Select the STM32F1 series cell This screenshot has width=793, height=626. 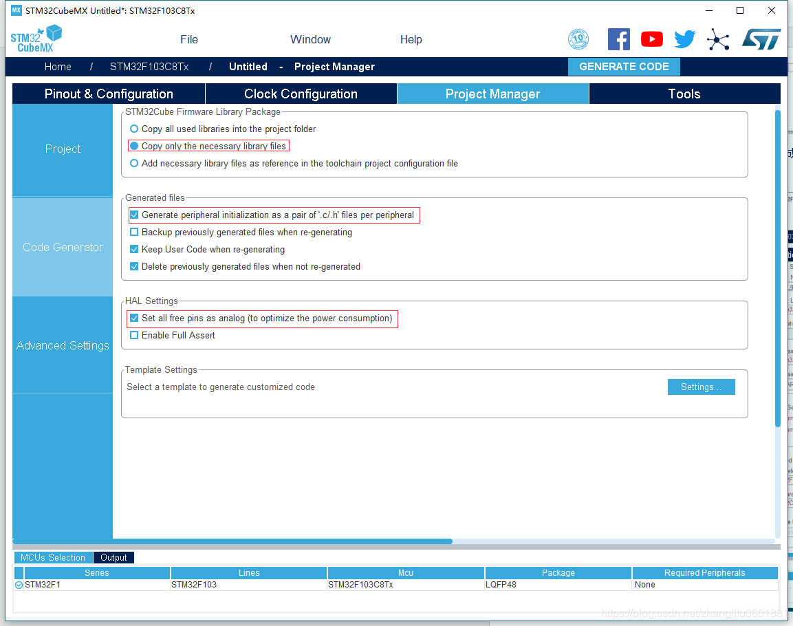96,585
